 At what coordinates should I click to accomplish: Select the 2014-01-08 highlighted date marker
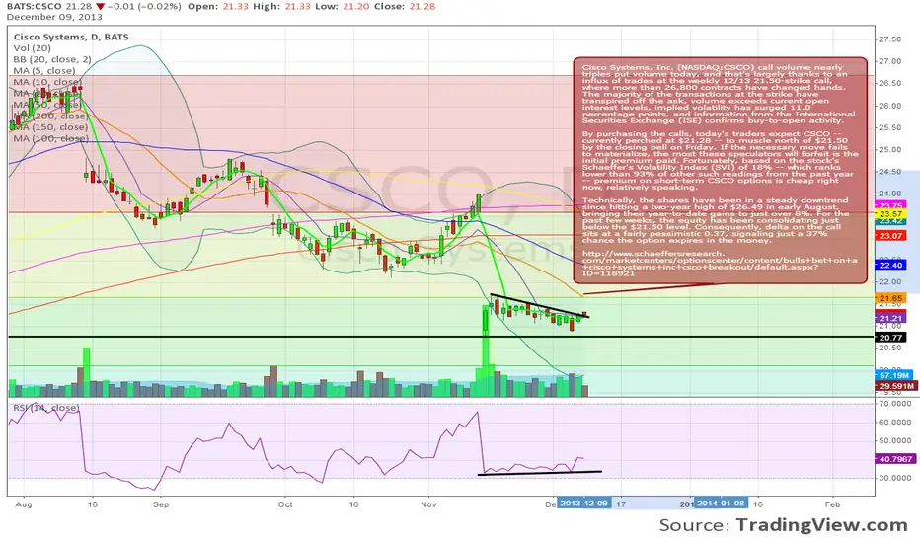[721, 504]
